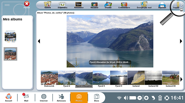The width and height of the screenshot is (185, 103).
Task: Open help lifebuoy icon
Action: [x=167, y=98]
